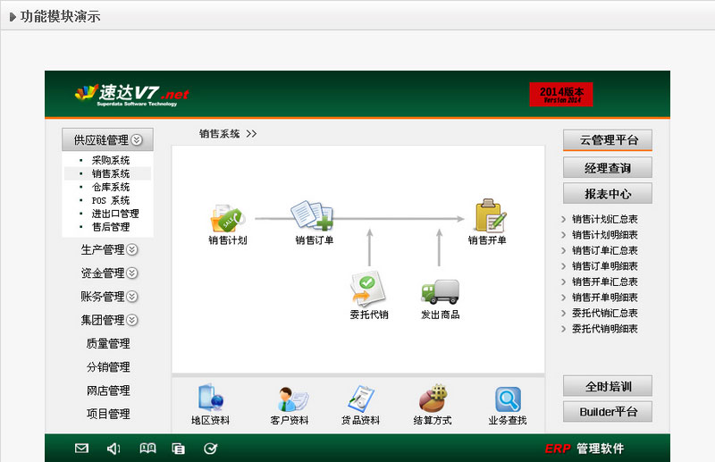
Task: Select the 委托代销 consignment icon
Action: pyautogui.click(x=368, y=290)
